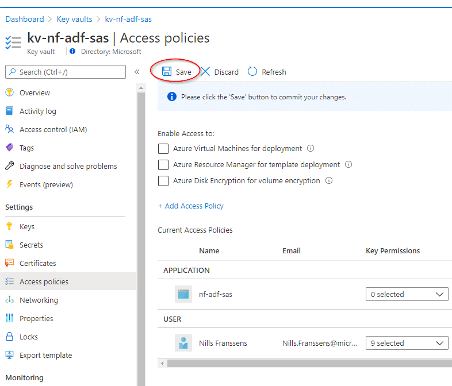
Task: Click the Access control (IAM) people icon
Action: [10, 129]
